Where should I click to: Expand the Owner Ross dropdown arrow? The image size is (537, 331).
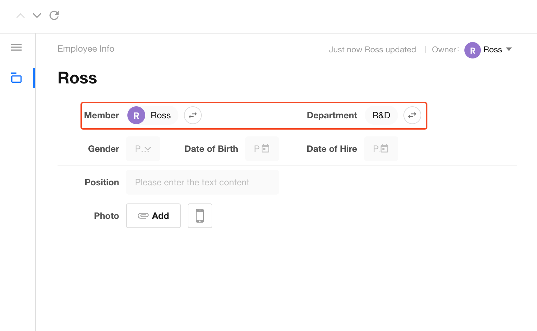[x=509, y=50]
